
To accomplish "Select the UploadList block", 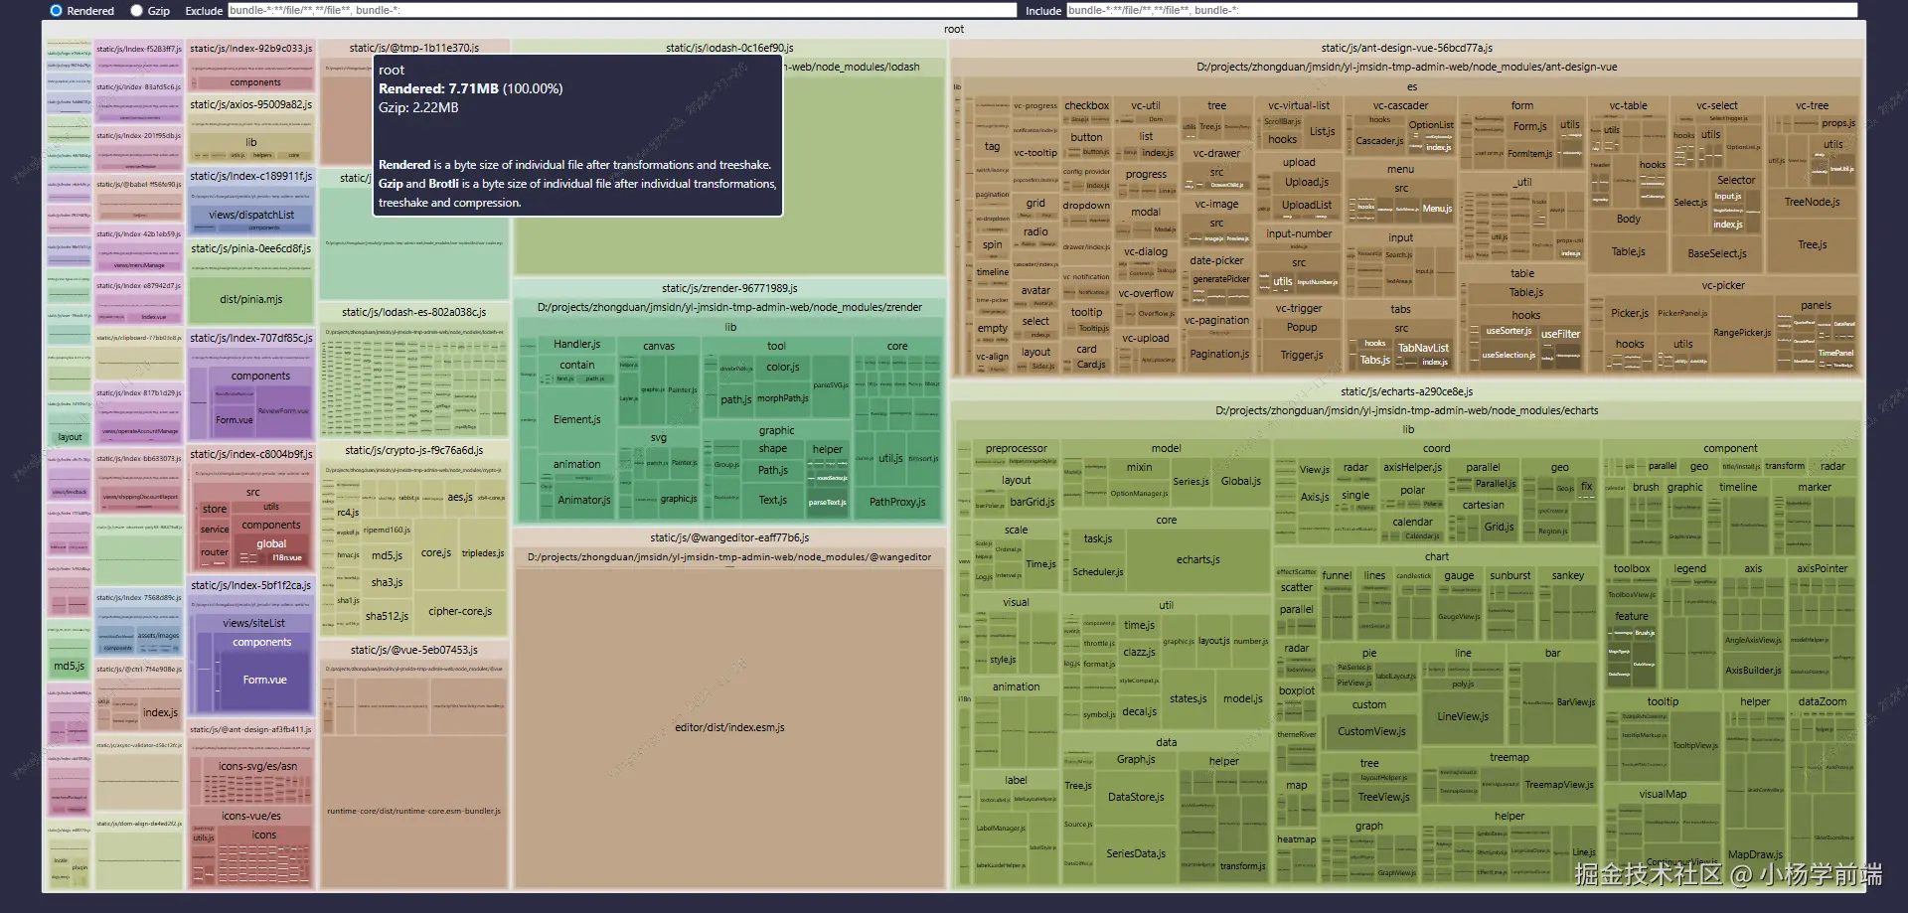I will point(1306,205).
